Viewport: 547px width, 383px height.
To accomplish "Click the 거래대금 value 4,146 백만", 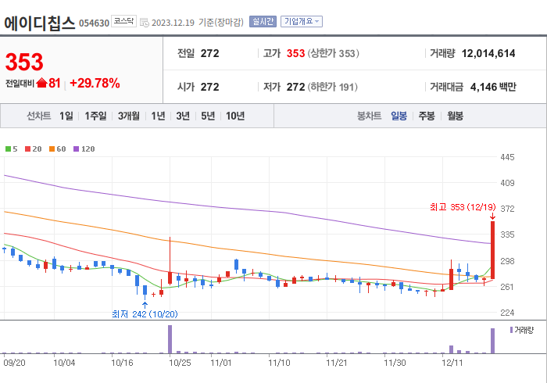I will coord(493,87).
